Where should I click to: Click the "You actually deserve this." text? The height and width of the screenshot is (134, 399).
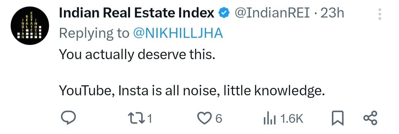[x=137, y=55]
